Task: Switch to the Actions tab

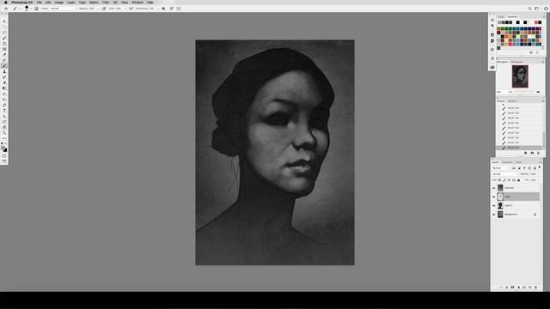Action: 512,101
